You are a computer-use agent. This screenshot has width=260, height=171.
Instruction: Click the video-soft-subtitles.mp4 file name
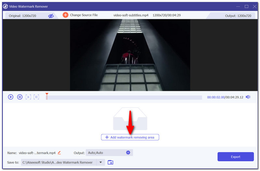(x=131, y=15)
